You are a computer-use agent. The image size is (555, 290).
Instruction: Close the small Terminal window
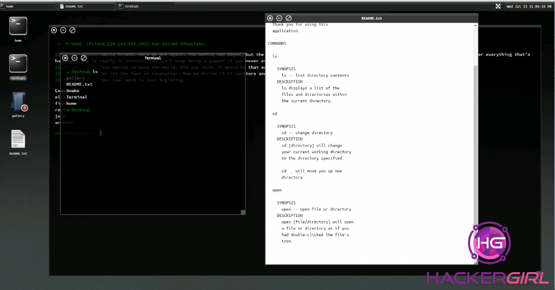point(65,58)
